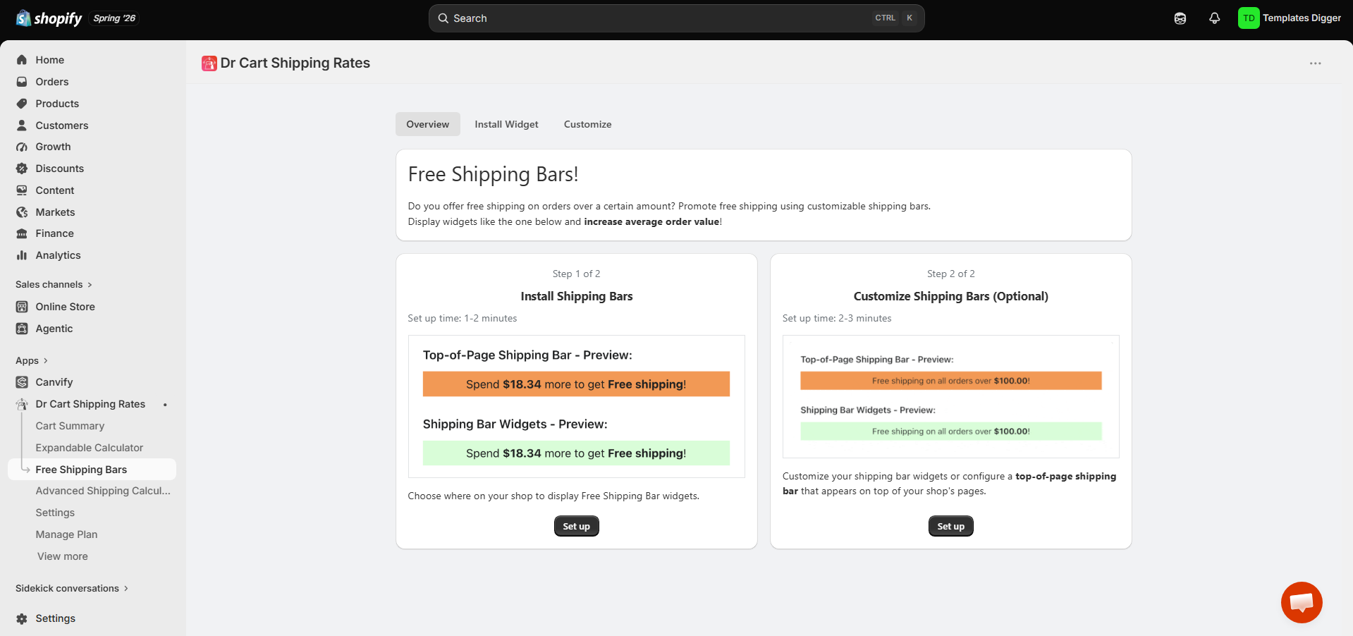Expand the Apps section
Screen dimensions: 1353x636
click(32, 361)
